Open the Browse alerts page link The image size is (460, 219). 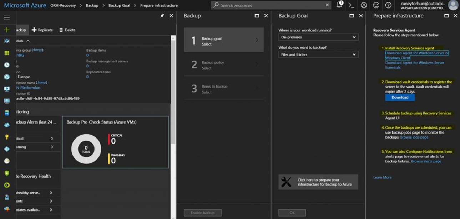click(426, 161)
